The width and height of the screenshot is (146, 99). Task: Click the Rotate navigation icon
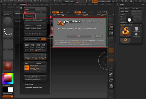tap(111, 86)
